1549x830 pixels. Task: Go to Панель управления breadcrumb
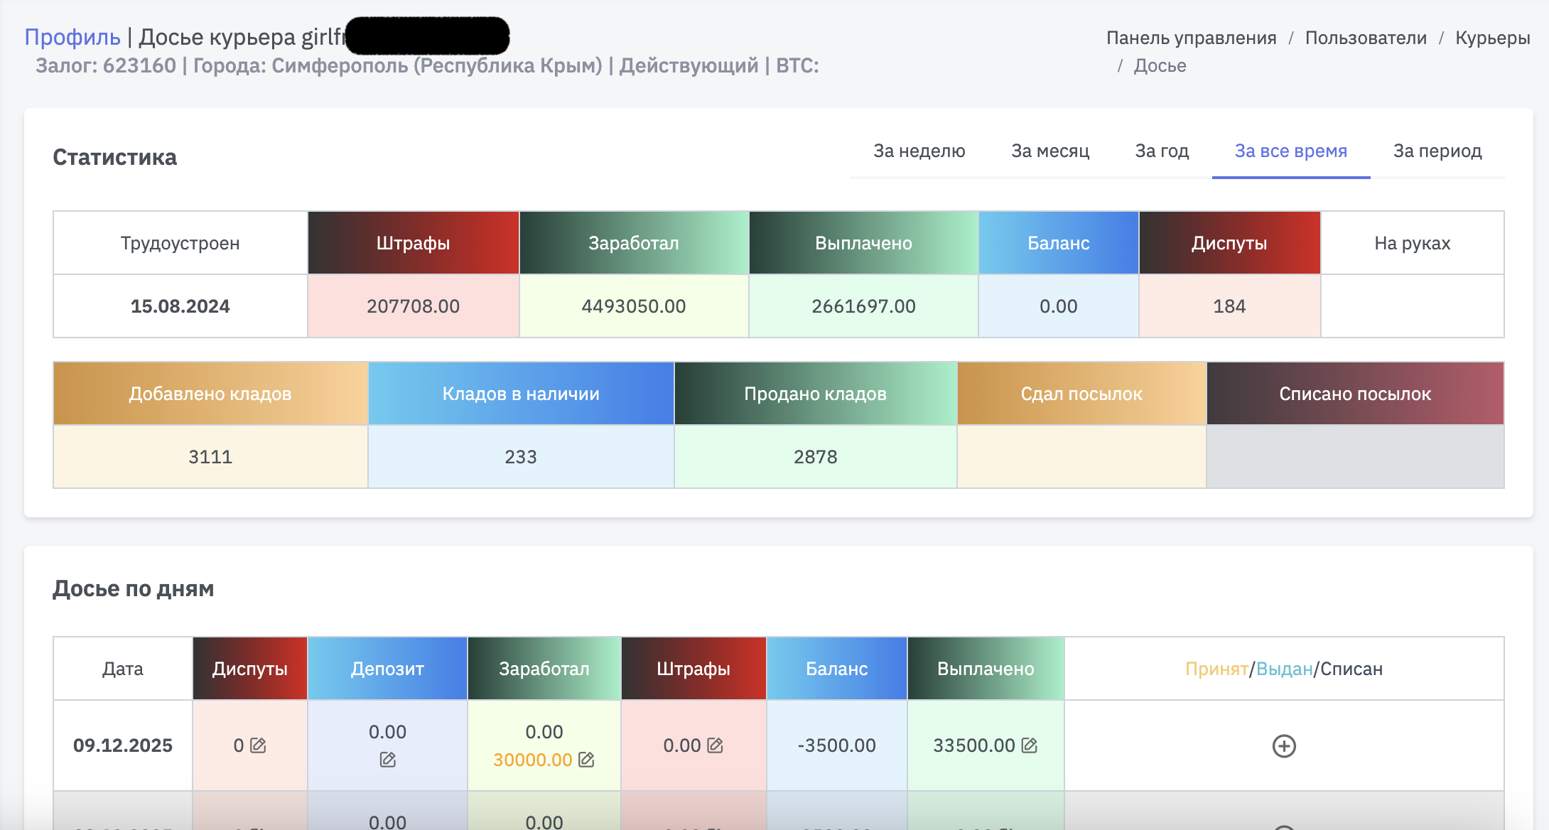click(1191, 38)
